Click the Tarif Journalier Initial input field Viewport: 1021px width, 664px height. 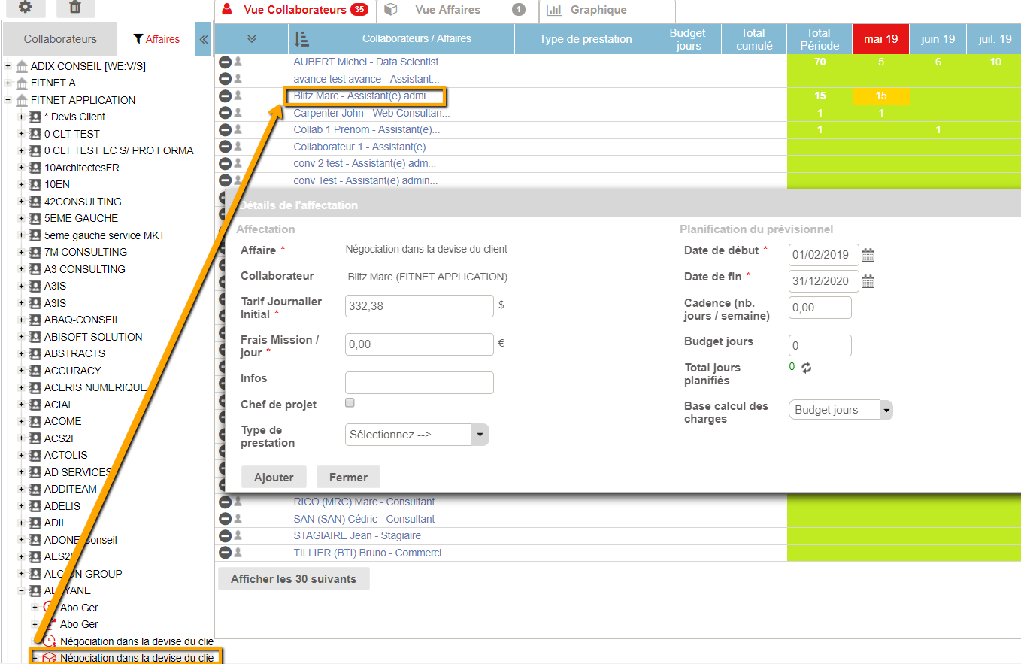419,306
